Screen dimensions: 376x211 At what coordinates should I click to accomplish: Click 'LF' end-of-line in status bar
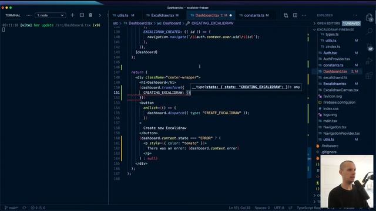(x=290, y=208)
